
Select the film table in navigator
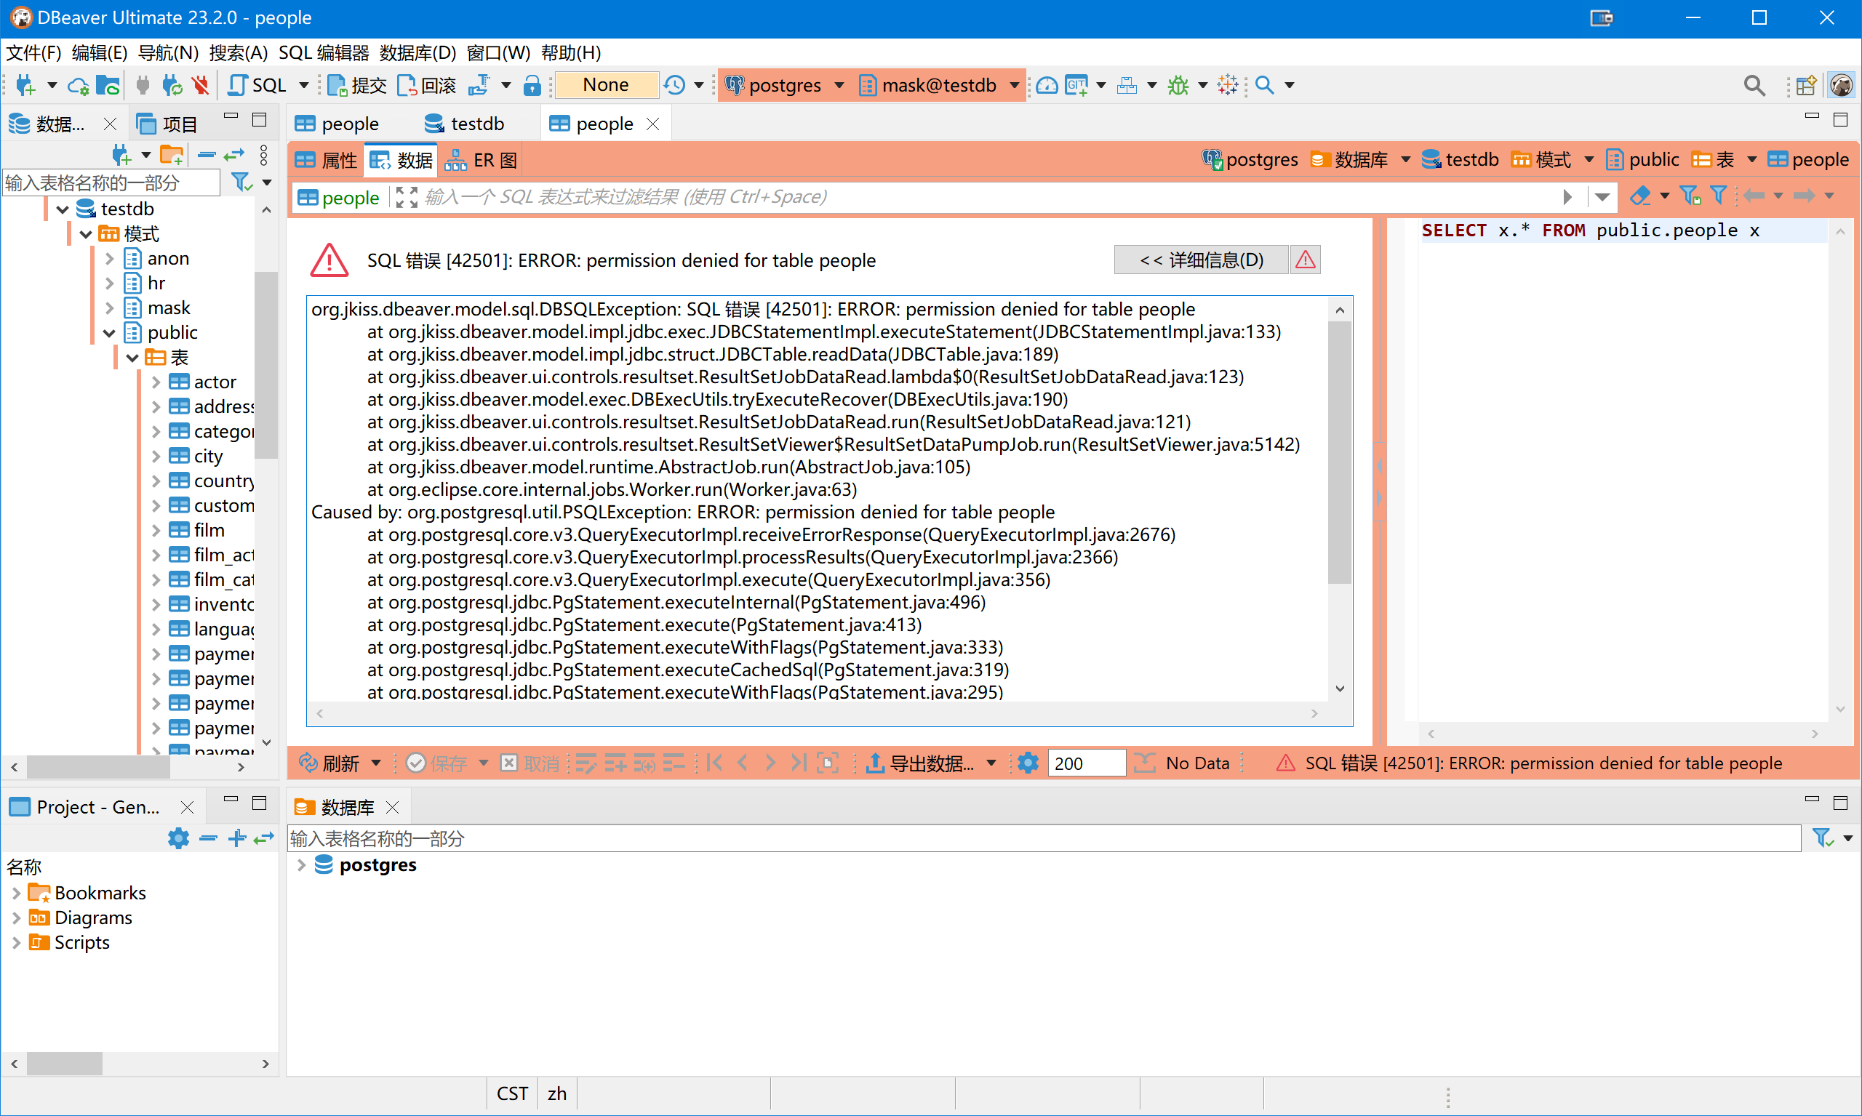(x=209, y=530)
